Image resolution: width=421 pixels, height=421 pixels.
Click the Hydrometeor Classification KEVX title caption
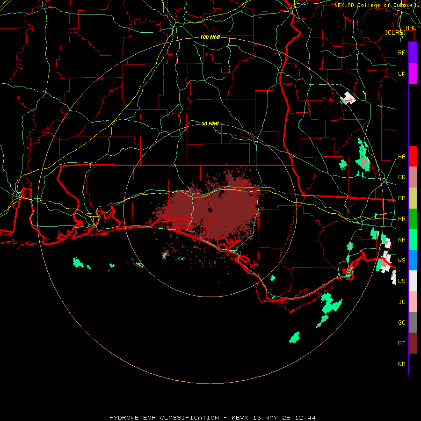[212, 418]
